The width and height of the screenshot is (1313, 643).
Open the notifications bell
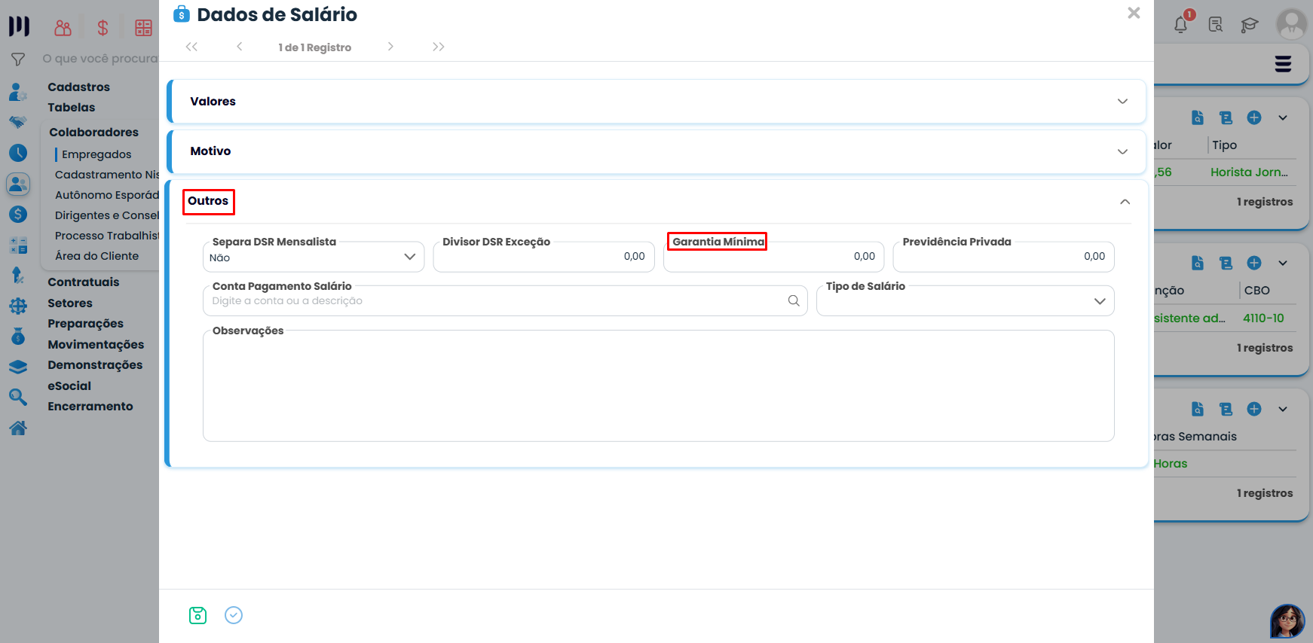tap(1180, 25)
